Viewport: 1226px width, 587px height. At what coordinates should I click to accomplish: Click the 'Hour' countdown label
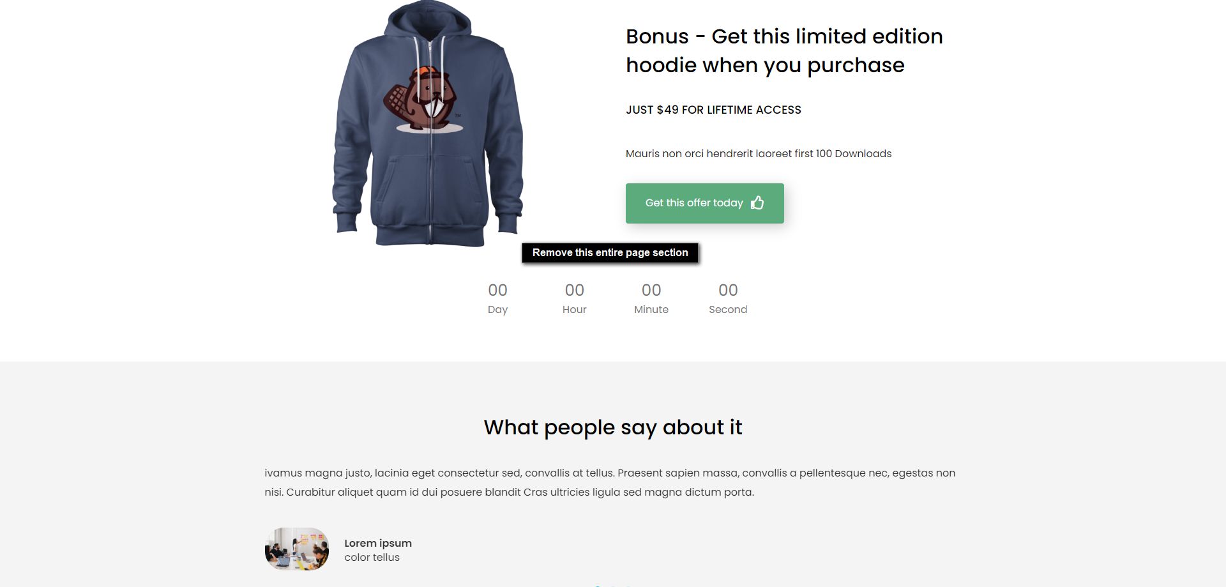[574, 310]
